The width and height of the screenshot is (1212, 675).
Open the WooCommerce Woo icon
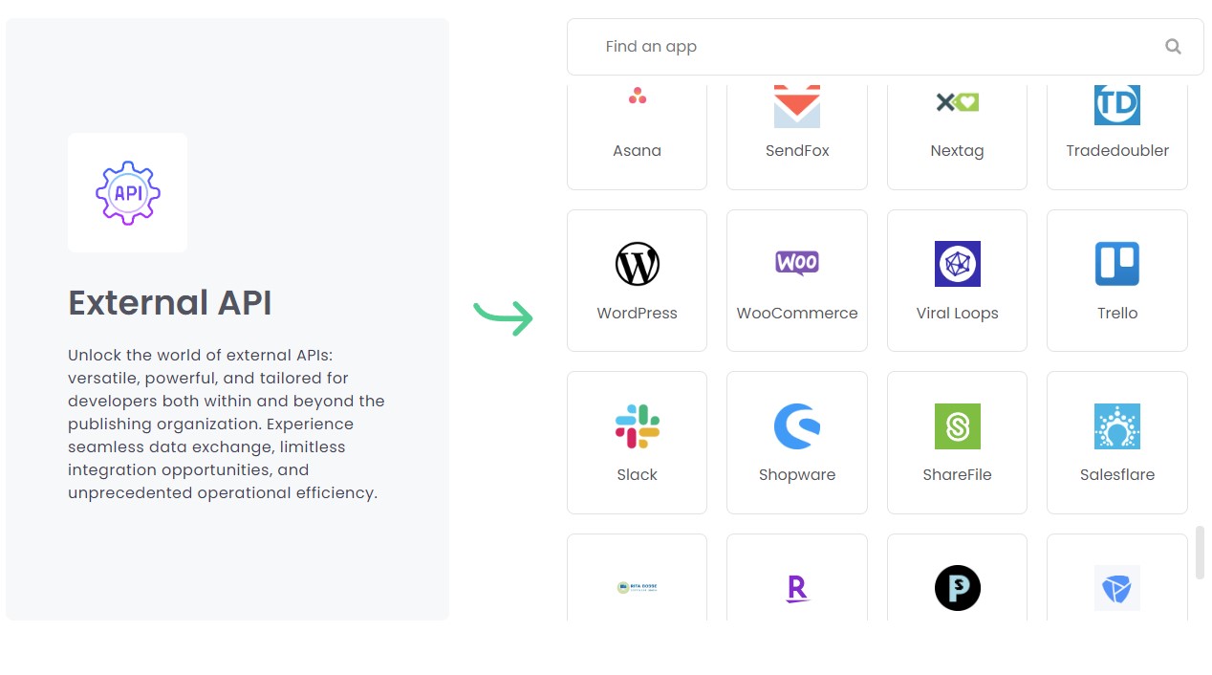coord(797,263)
